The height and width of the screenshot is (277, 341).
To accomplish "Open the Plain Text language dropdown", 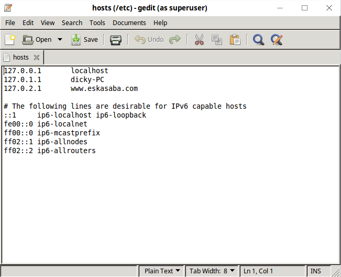I will tap(162, 271).
